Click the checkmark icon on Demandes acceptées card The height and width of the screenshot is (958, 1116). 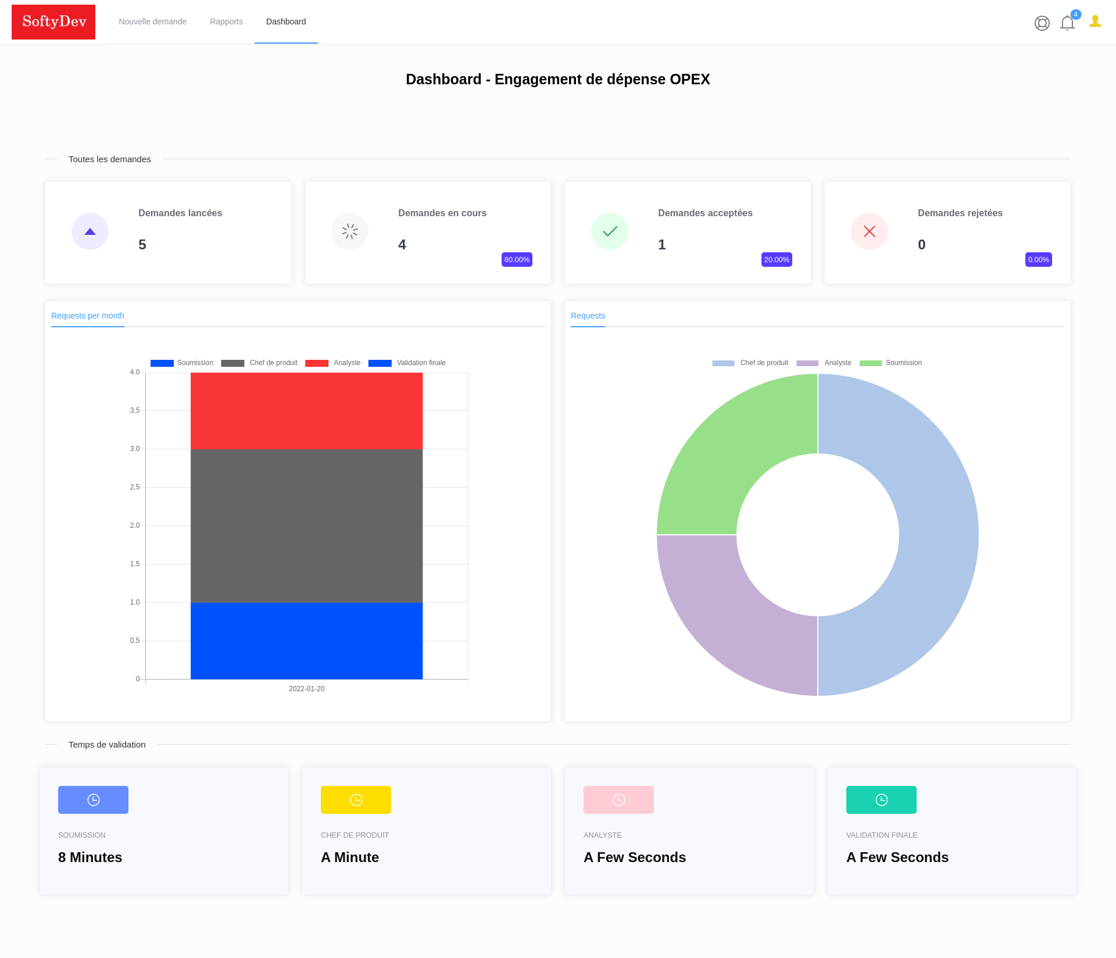[610, 231]
